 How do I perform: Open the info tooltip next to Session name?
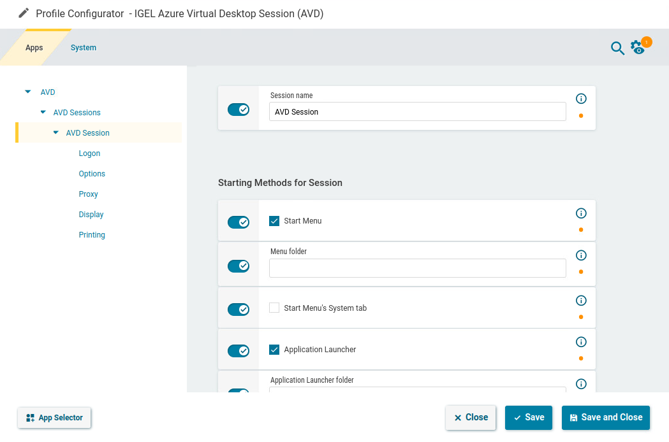(581, 98)
